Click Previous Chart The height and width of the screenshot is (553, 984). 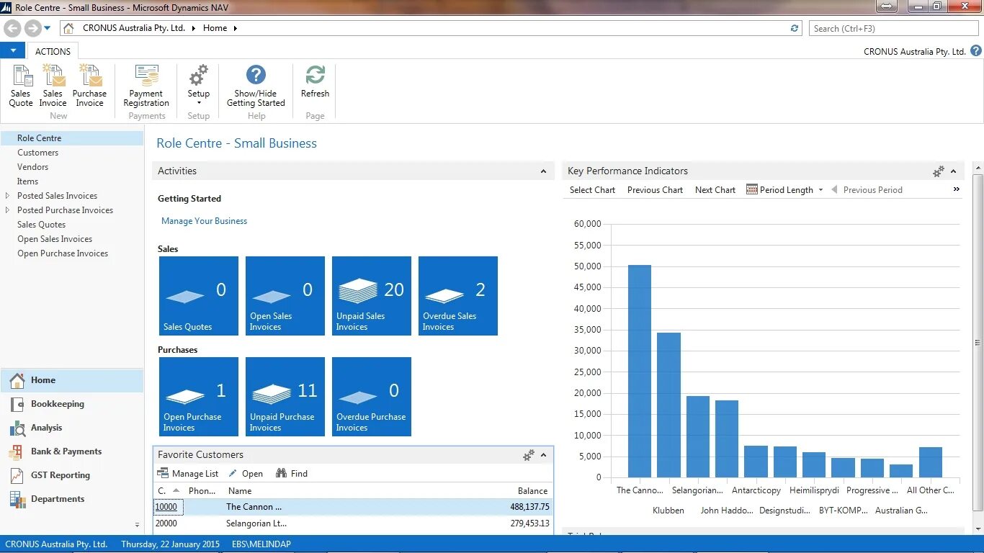click(655, 190)
